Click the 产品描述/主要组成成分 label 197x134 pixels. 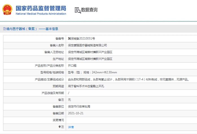49,79
